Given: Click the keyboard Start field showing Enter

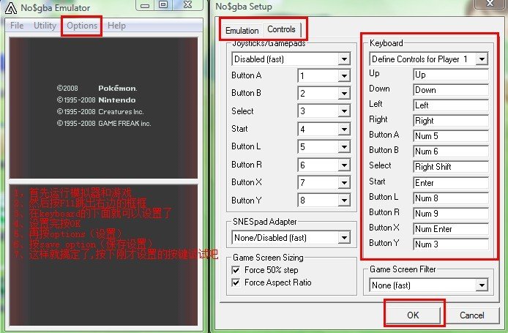Looking at the screenshot, I should tap(449, 182).
